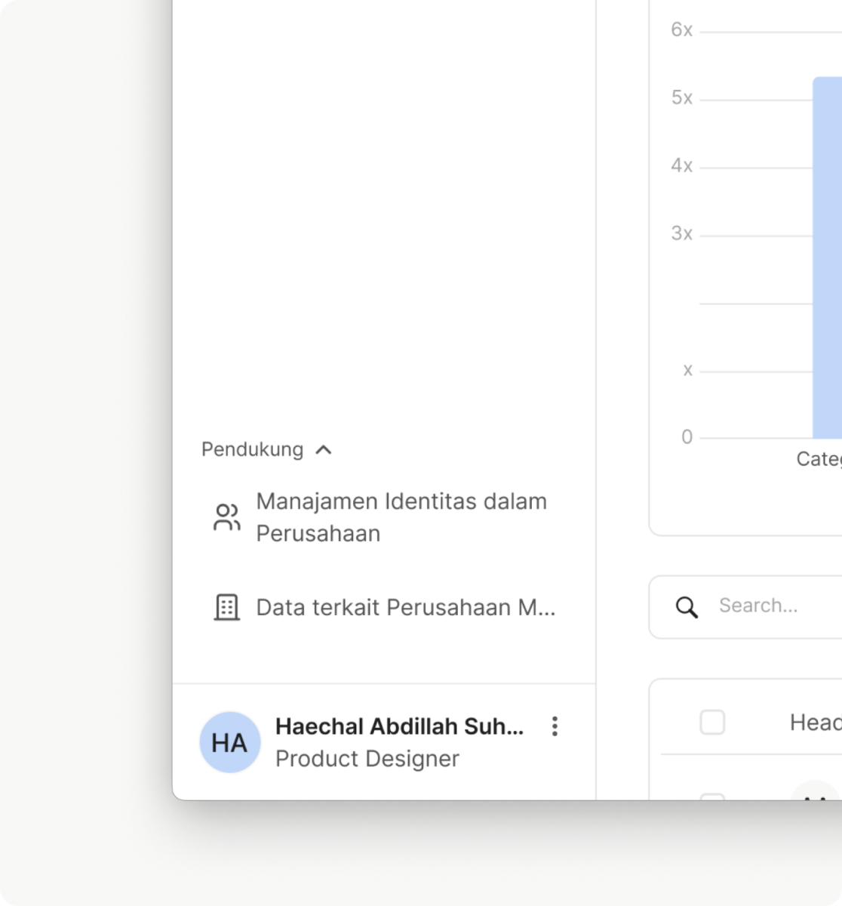Click the 3x label on chart axis
The image size is (842, 906).
[x=681, y=233]
